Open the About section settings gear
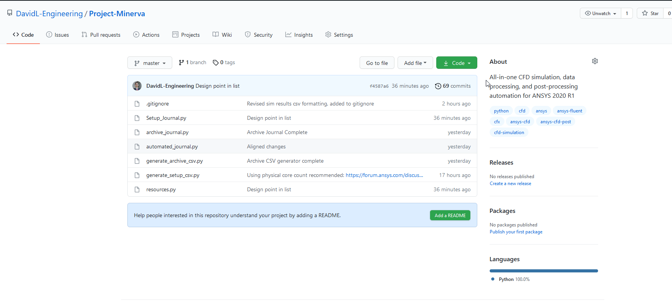 click(x=595, y=61)
